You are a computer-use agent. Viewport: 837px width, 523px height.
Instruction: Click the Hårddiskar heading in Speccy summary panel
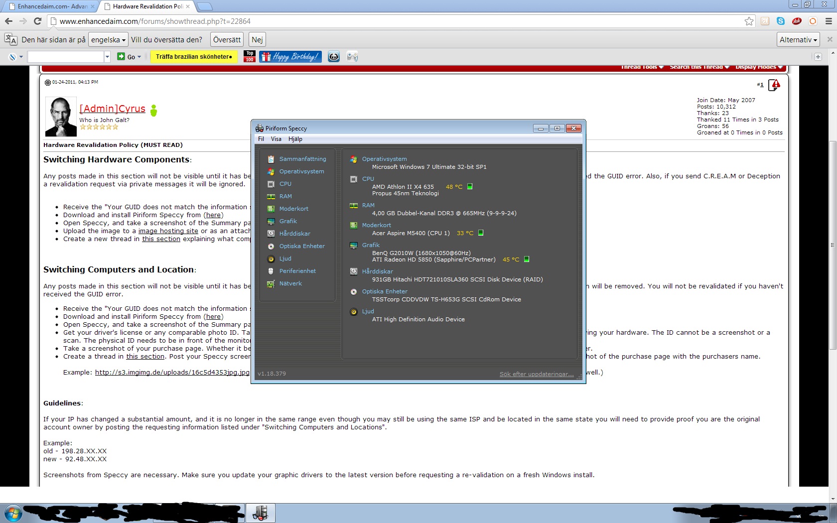click(x=377, y=271)
